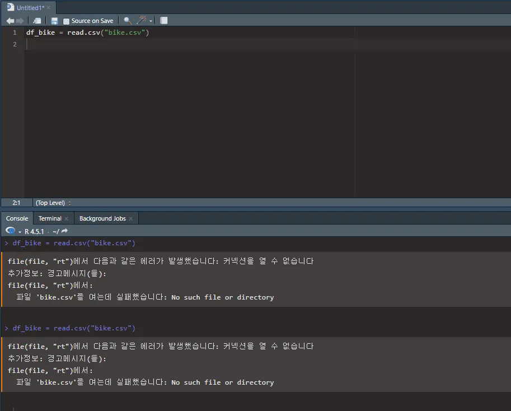The width and height of the screenshot is (511, 411).
Task: Open Find/Replace with magnifier icon
Action: click(x=128, y=21)
